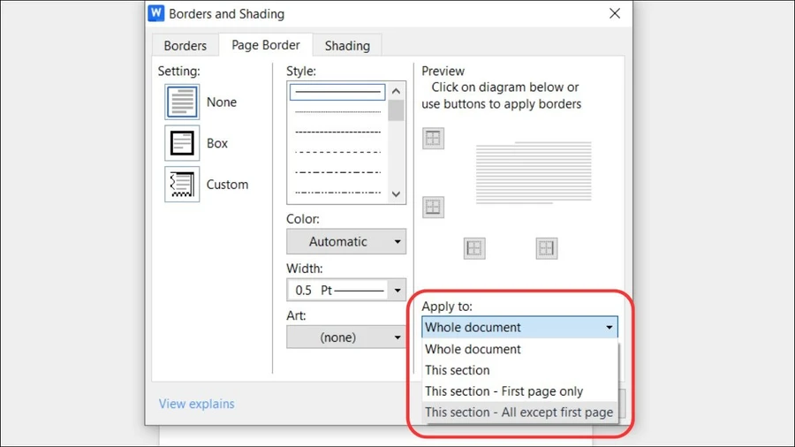Close the Borders and Shading dialog
This screenshot has width=795, height=447.
pos(615,13)
